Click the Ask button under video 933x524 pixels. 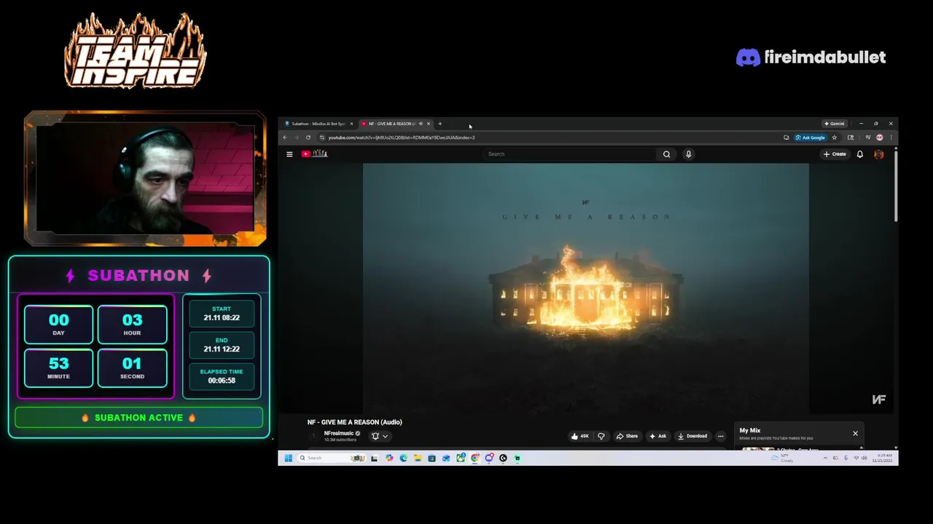[x=658, y=436]
